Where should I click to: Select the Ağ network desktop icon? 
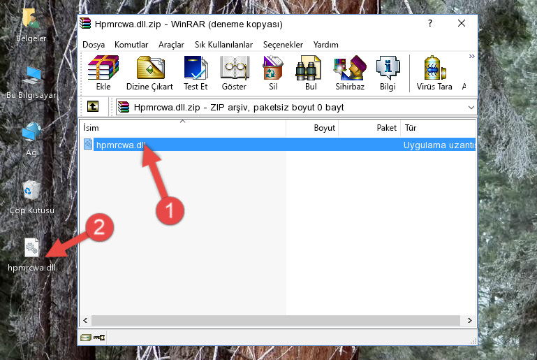[x=31, y=140]
